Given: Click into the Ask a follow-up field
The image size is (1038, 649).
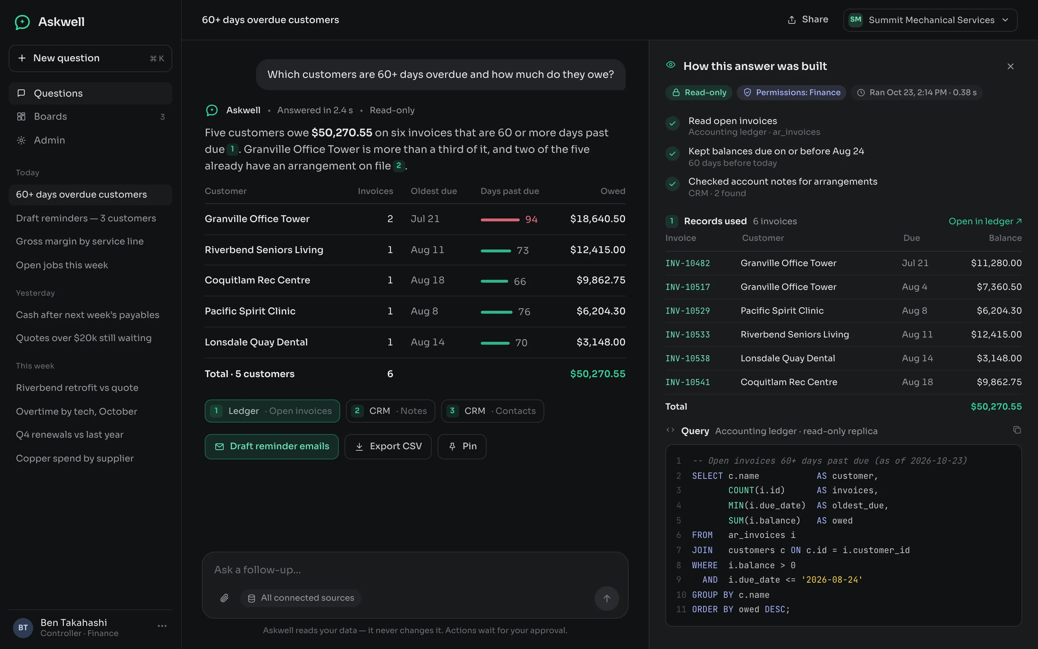Looking at the screenshot, I should 415,570.
